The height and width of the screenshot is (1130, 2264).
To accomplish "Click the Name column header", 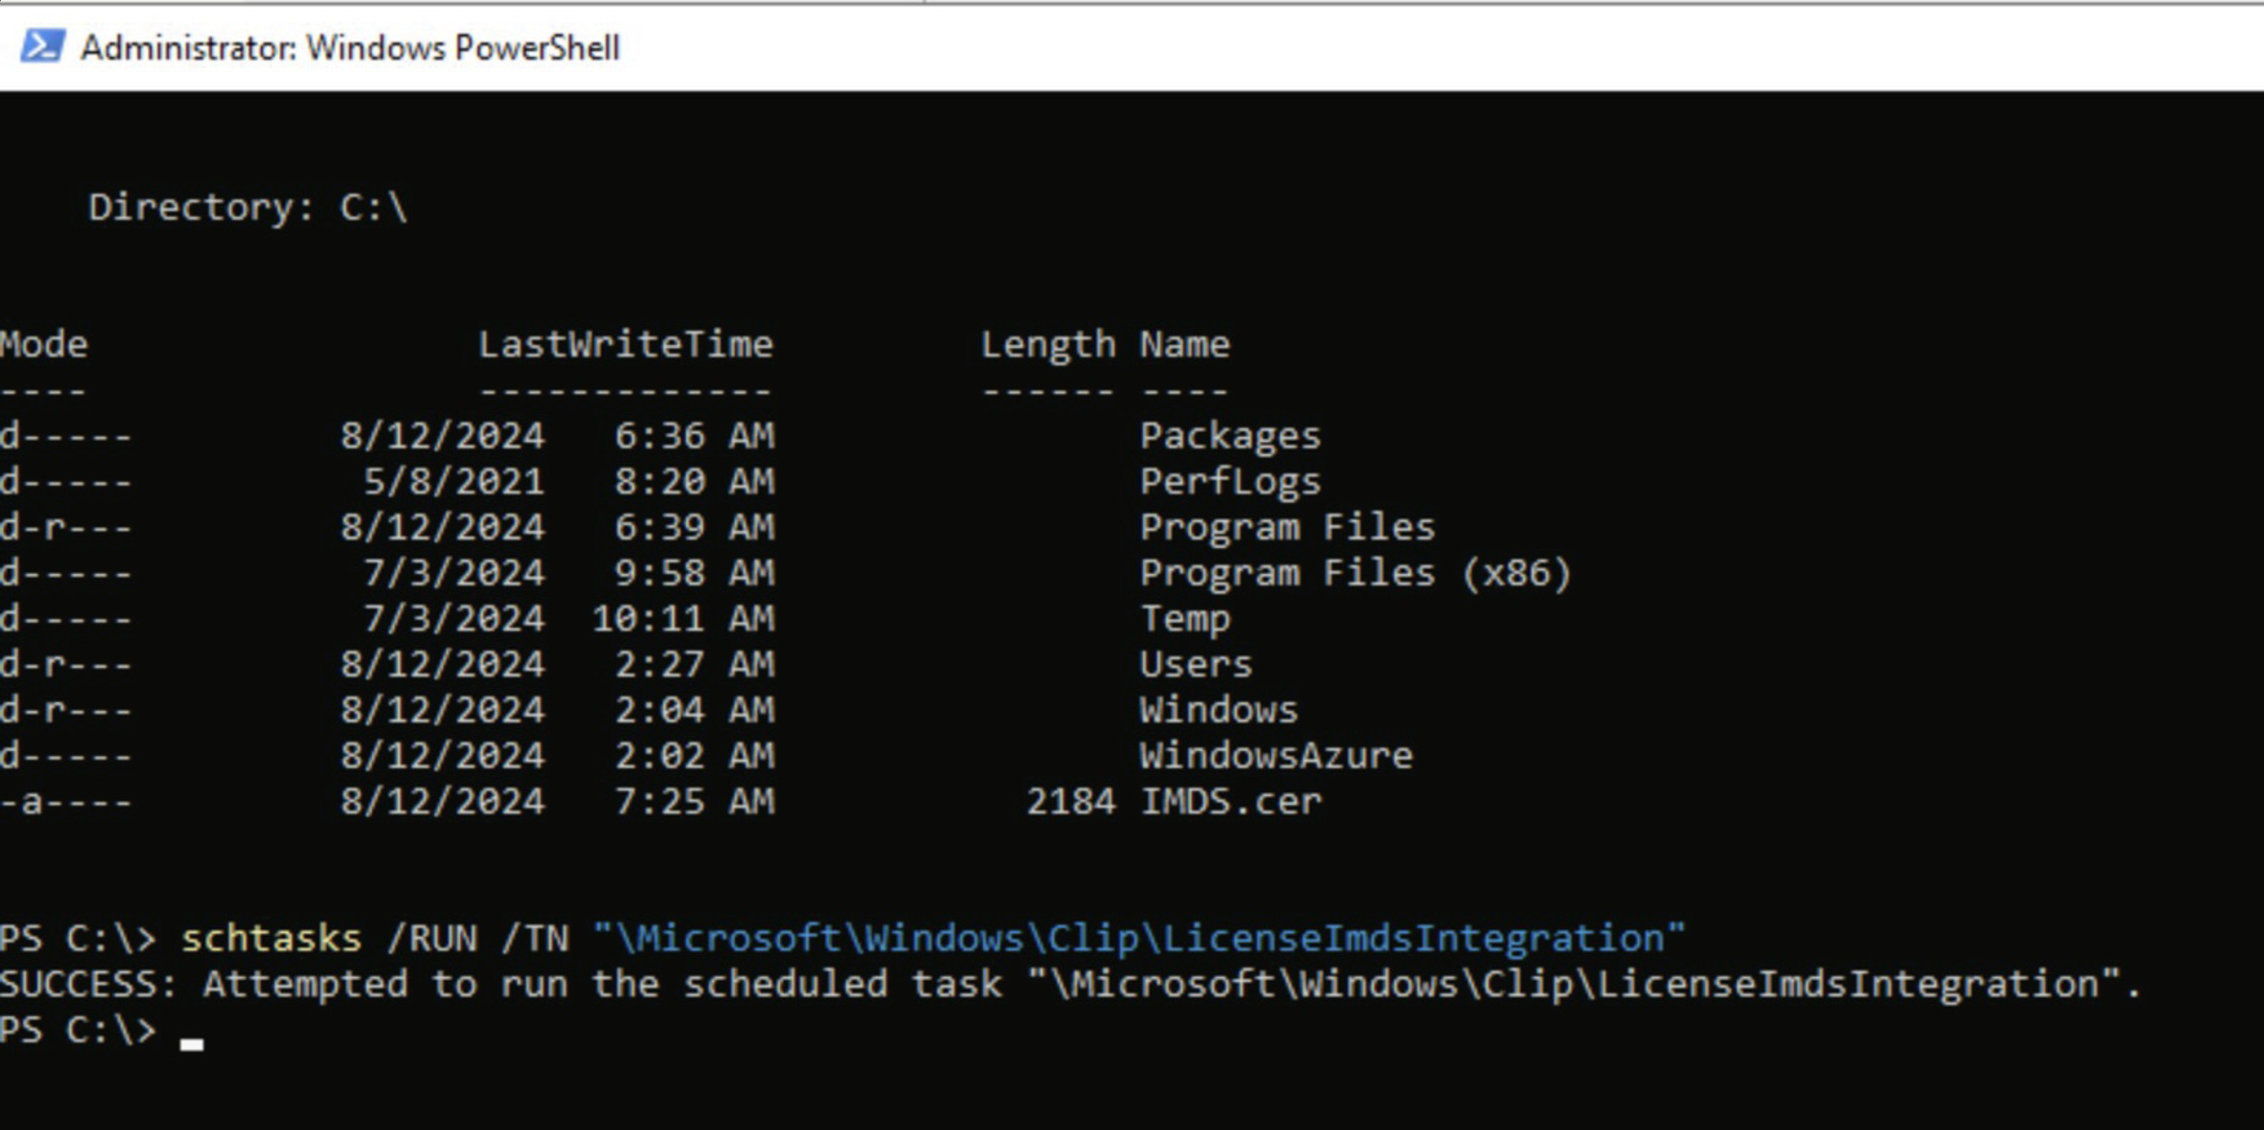I will point(1183,344).
